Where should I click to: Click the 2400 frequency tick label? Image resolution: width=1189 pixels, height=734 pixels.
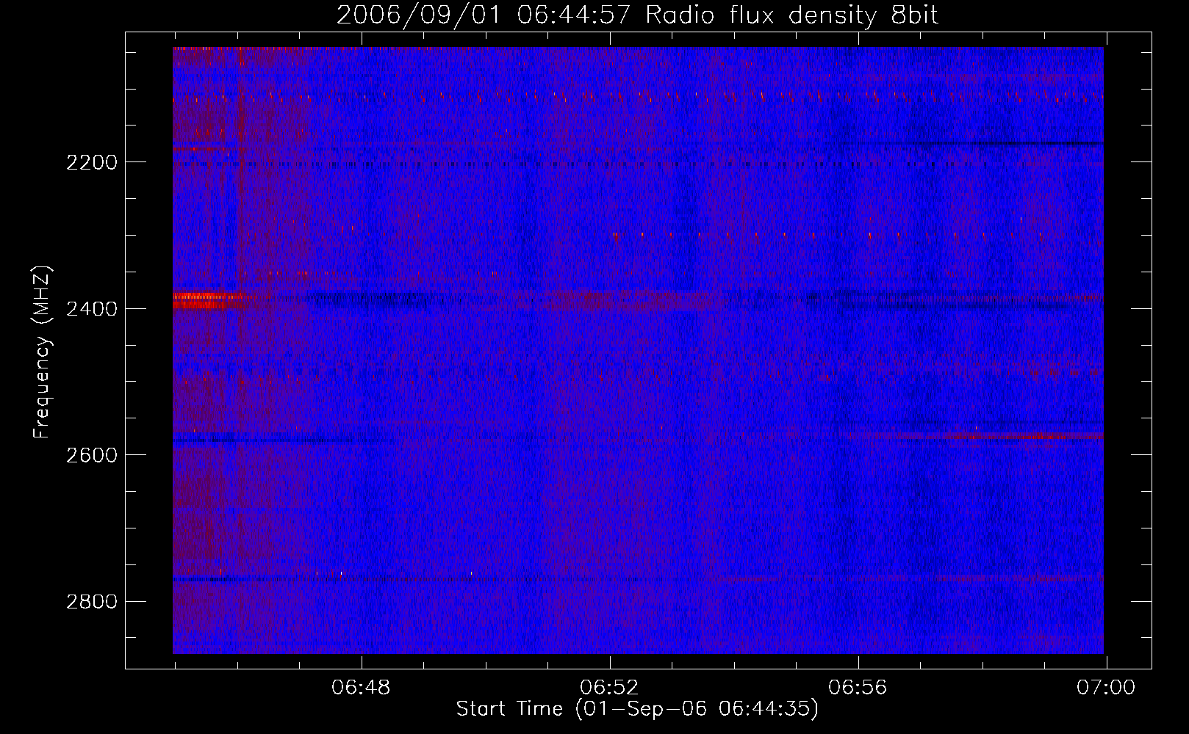[x=92, y=309]
